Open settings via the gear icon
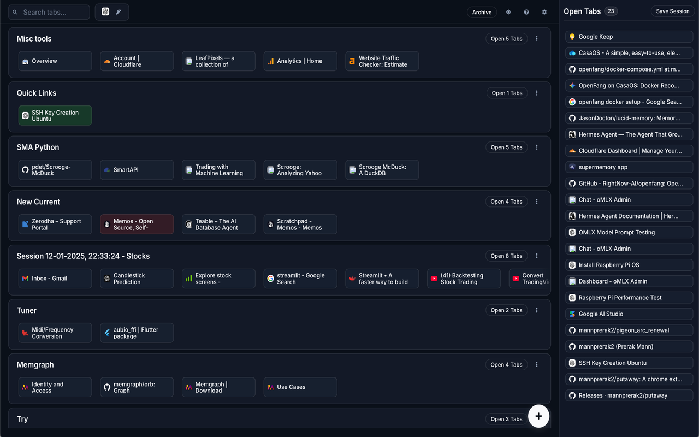Image resolution: width=699 pixels, height=437 pixels. 544,12
